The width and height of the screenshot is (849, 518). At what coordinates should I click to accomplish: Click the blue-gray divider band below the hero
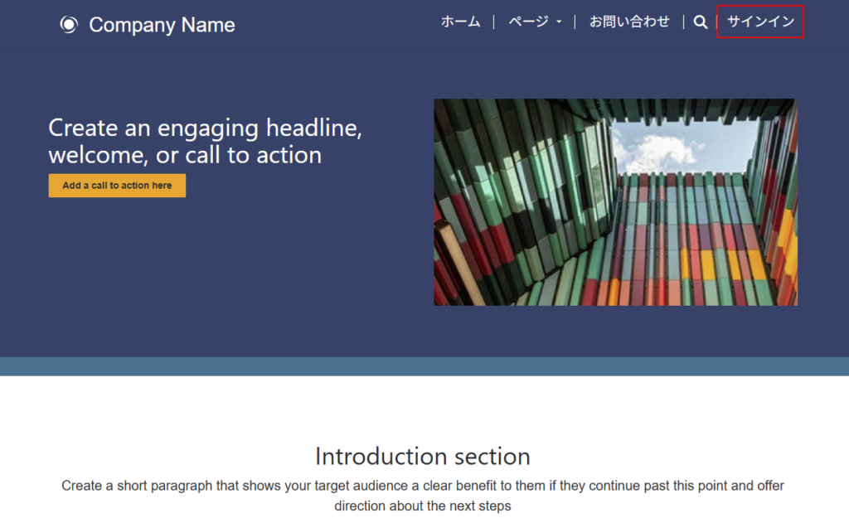click(x=424, y=366)
